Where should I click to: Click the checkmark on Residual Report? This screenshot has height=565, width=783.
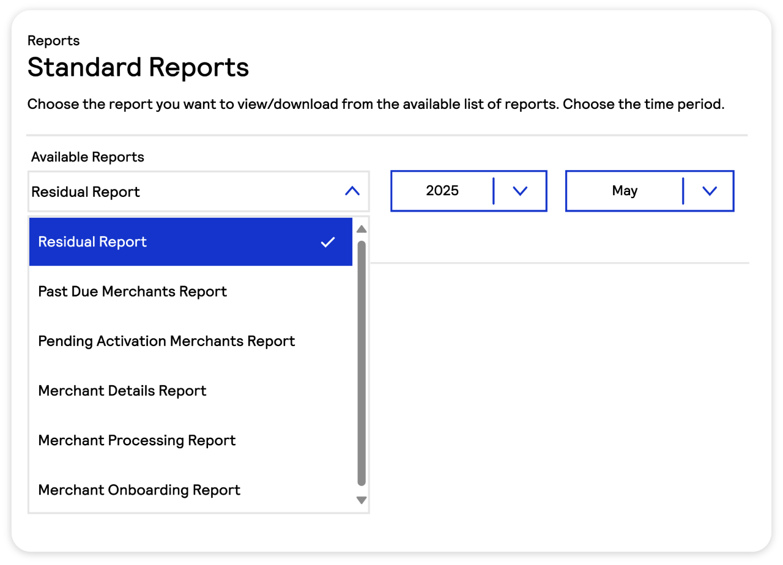point(328,242)
